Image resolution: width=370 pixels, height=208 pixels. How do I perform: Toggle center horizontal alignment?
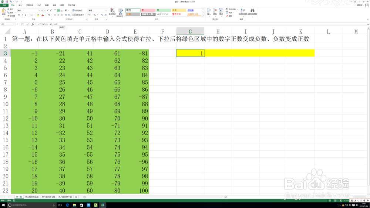click(x=58, y=15)
